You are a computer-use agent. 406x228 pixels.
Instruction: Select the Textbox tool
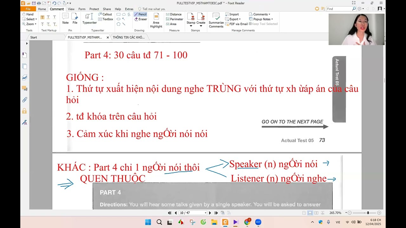click(x=106, y=19)
